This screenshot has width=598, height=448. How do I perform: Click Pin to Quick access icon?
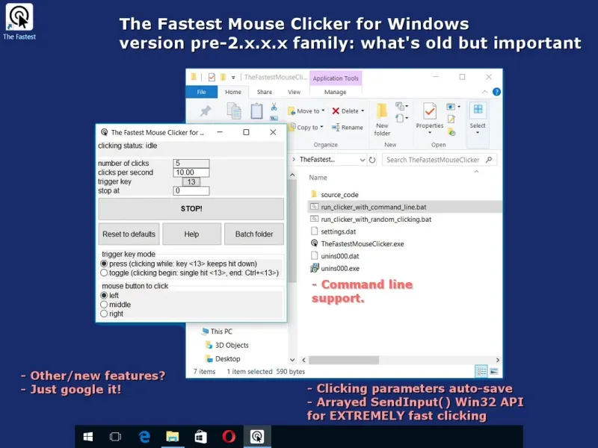(x=206, y=111)
